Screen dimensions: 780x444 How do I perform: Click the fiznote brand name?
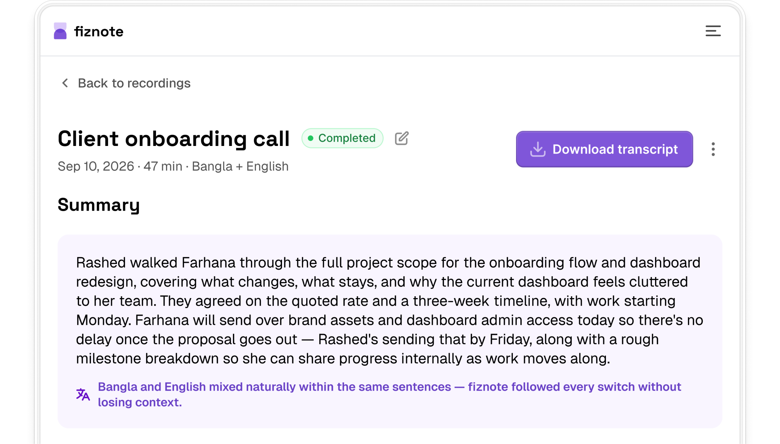point(99,32)
